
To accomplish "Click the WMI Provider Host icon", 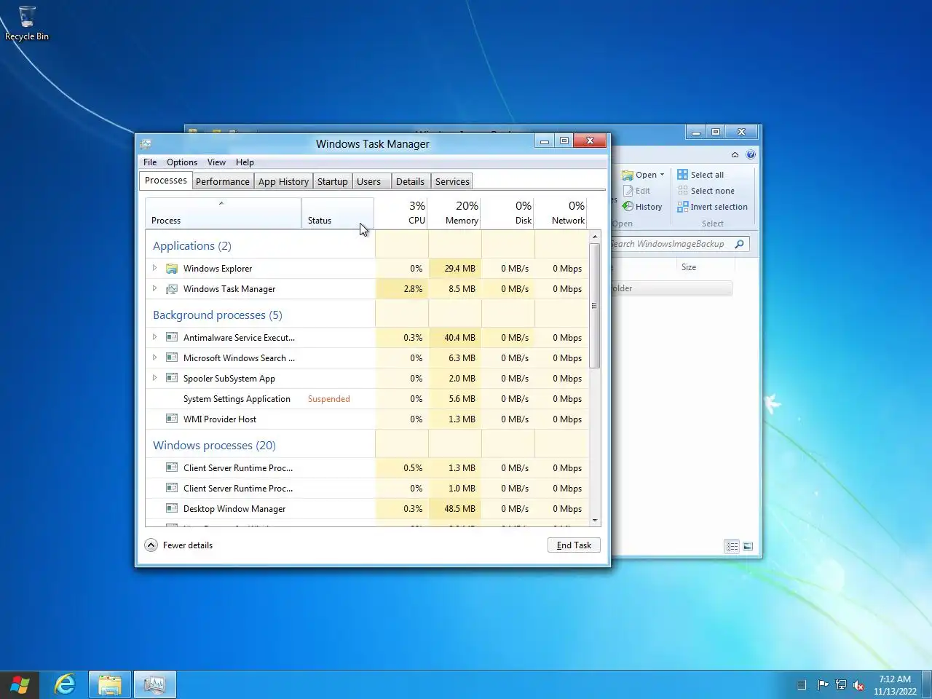I will pos(172,419).
